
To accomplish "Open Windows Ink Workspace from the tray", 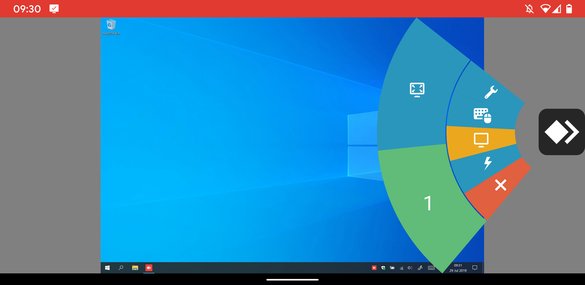I will click(420, 268).
